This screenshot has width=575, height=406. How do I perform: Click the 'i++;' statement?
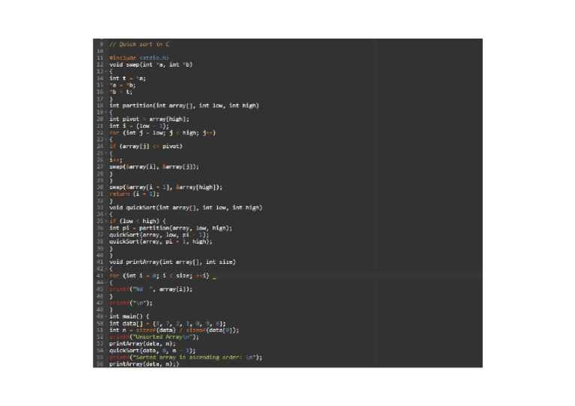[x=116, y=160]
